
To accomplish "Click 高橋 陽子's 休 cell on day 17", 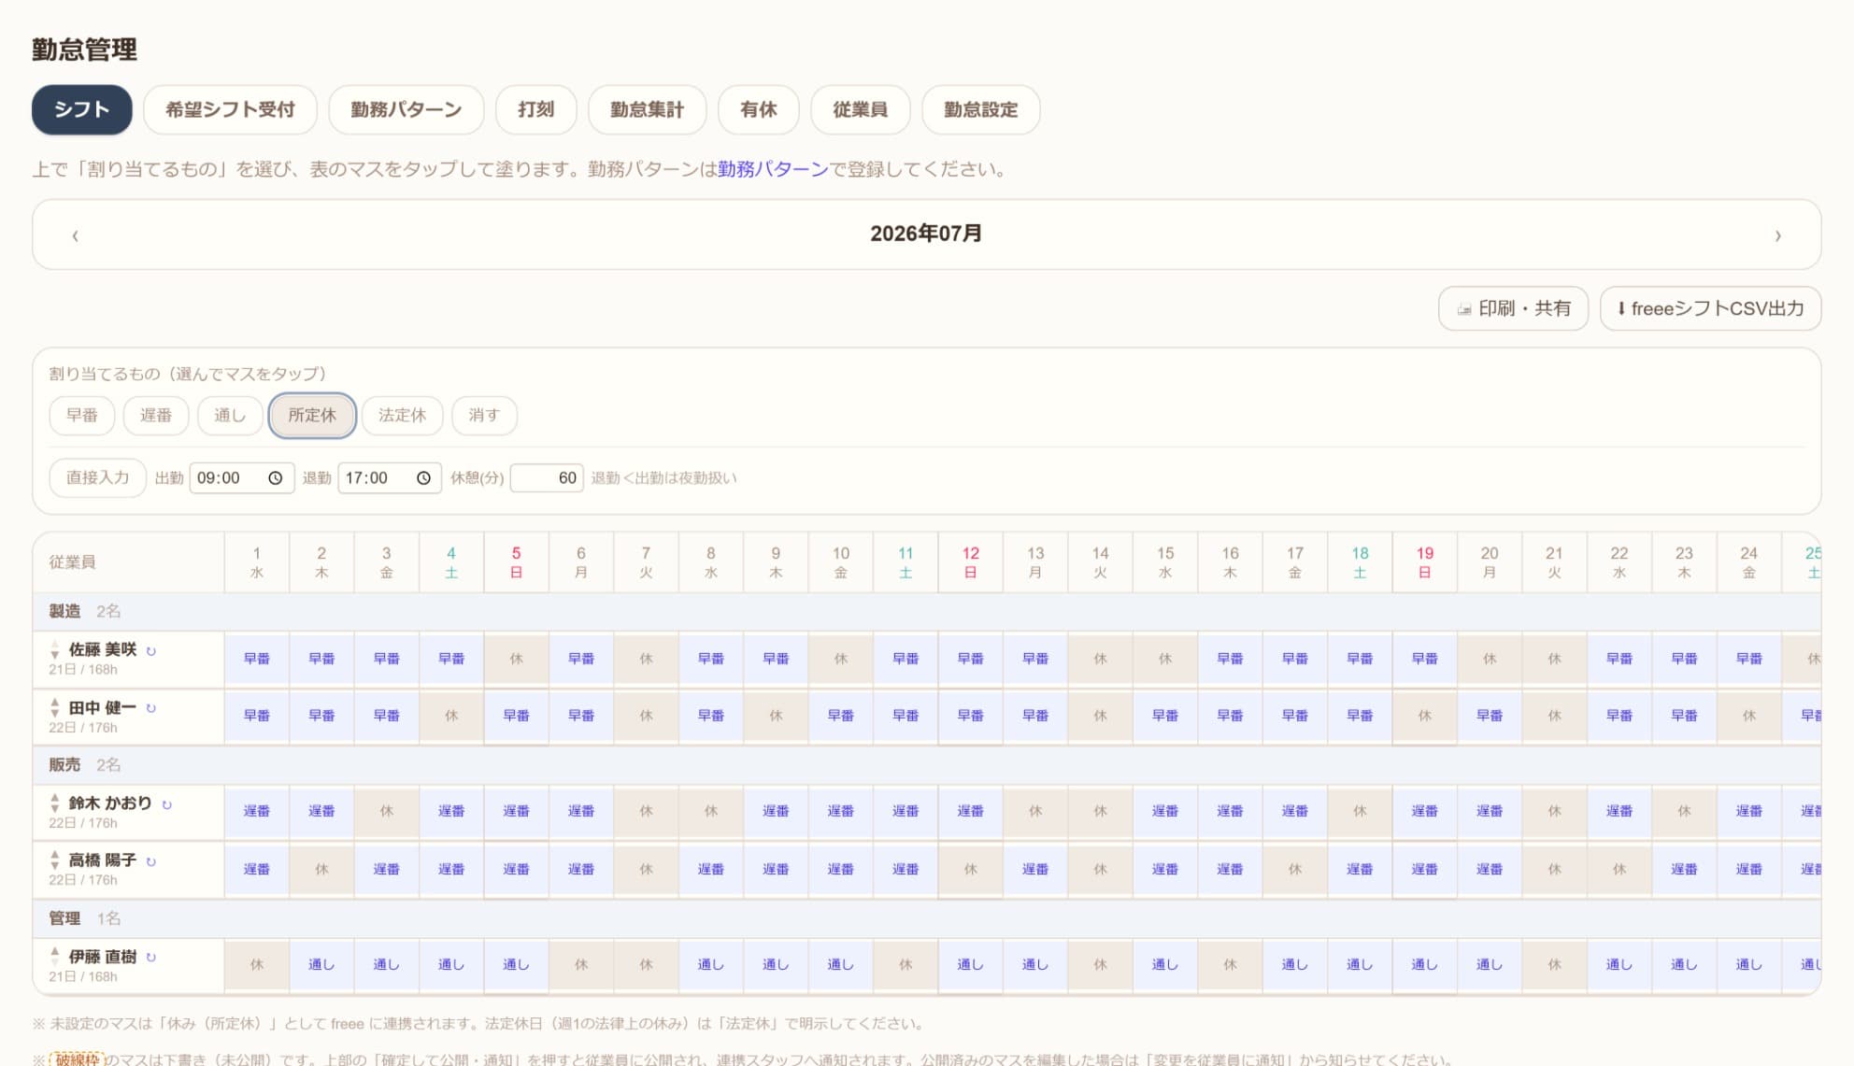I will click(x=1295, y=869).
